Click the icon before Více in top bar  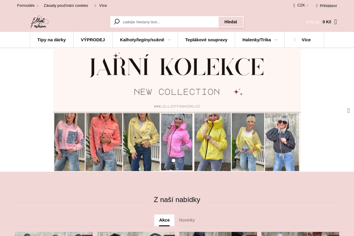click(x=95, y=5)
